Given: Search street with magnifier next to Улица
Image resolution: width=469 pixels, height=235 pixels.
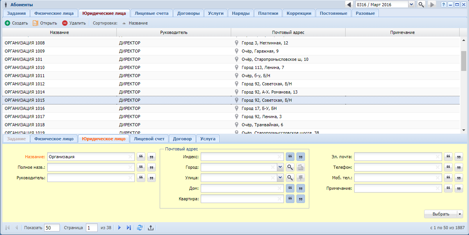Looking at the screenshot, I should [290, 178].
